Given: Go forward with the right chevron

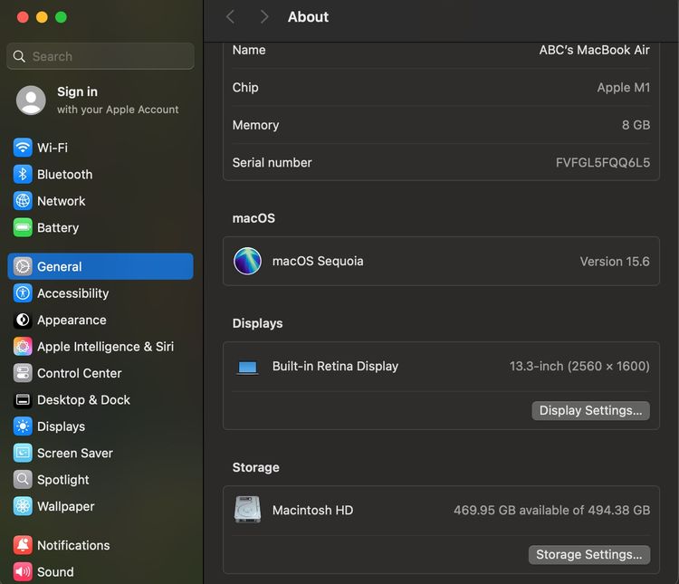Looking at the screenshot, I should pos(264,17).
